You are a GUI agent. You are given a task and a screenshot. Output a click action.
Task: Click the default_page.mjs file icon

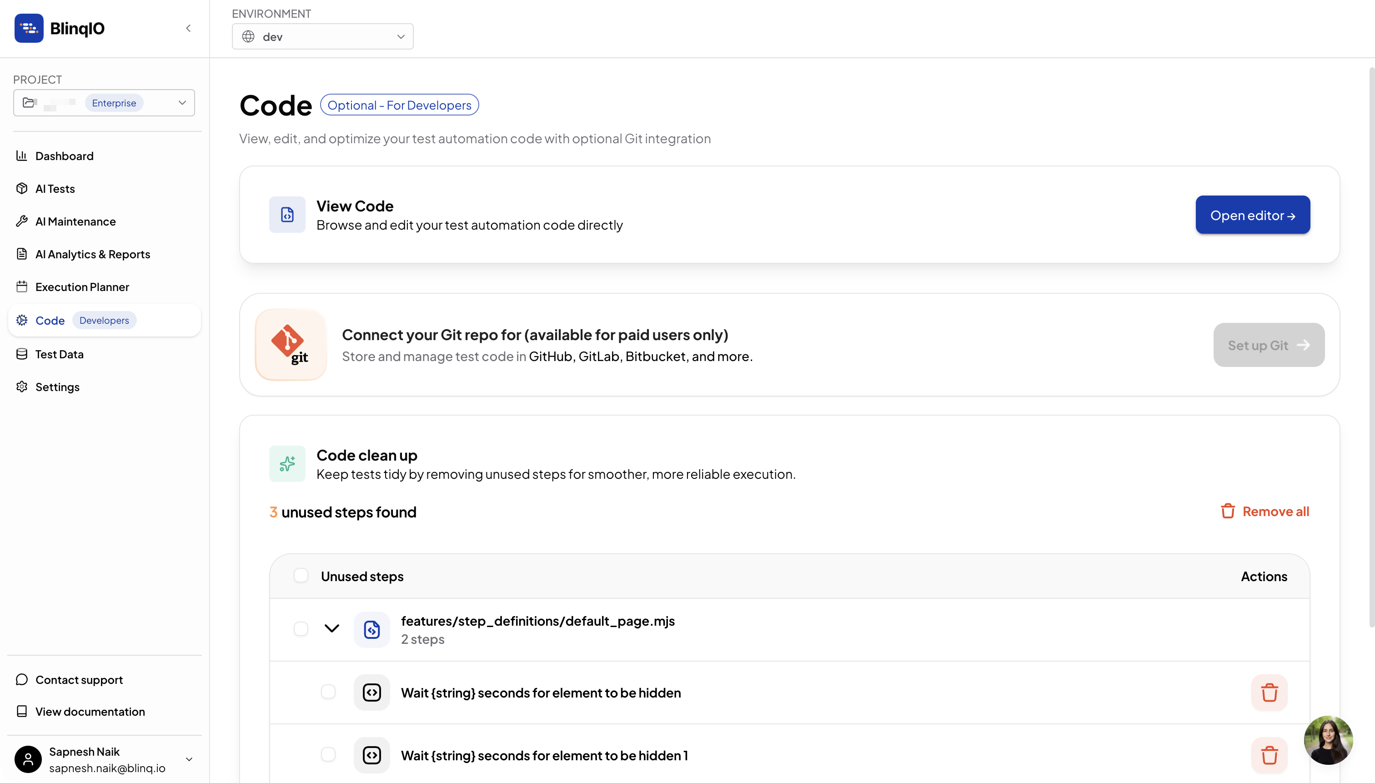point(371,629)
